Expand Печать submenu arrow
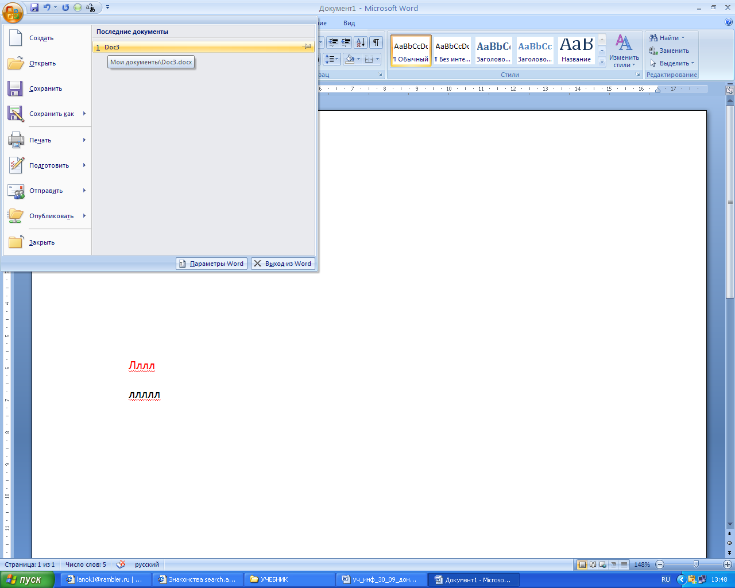735x588 pixels. (x=84, y=140)
